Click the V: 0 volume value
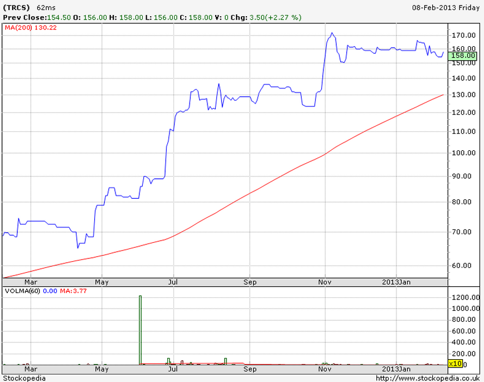 (221, 18)
